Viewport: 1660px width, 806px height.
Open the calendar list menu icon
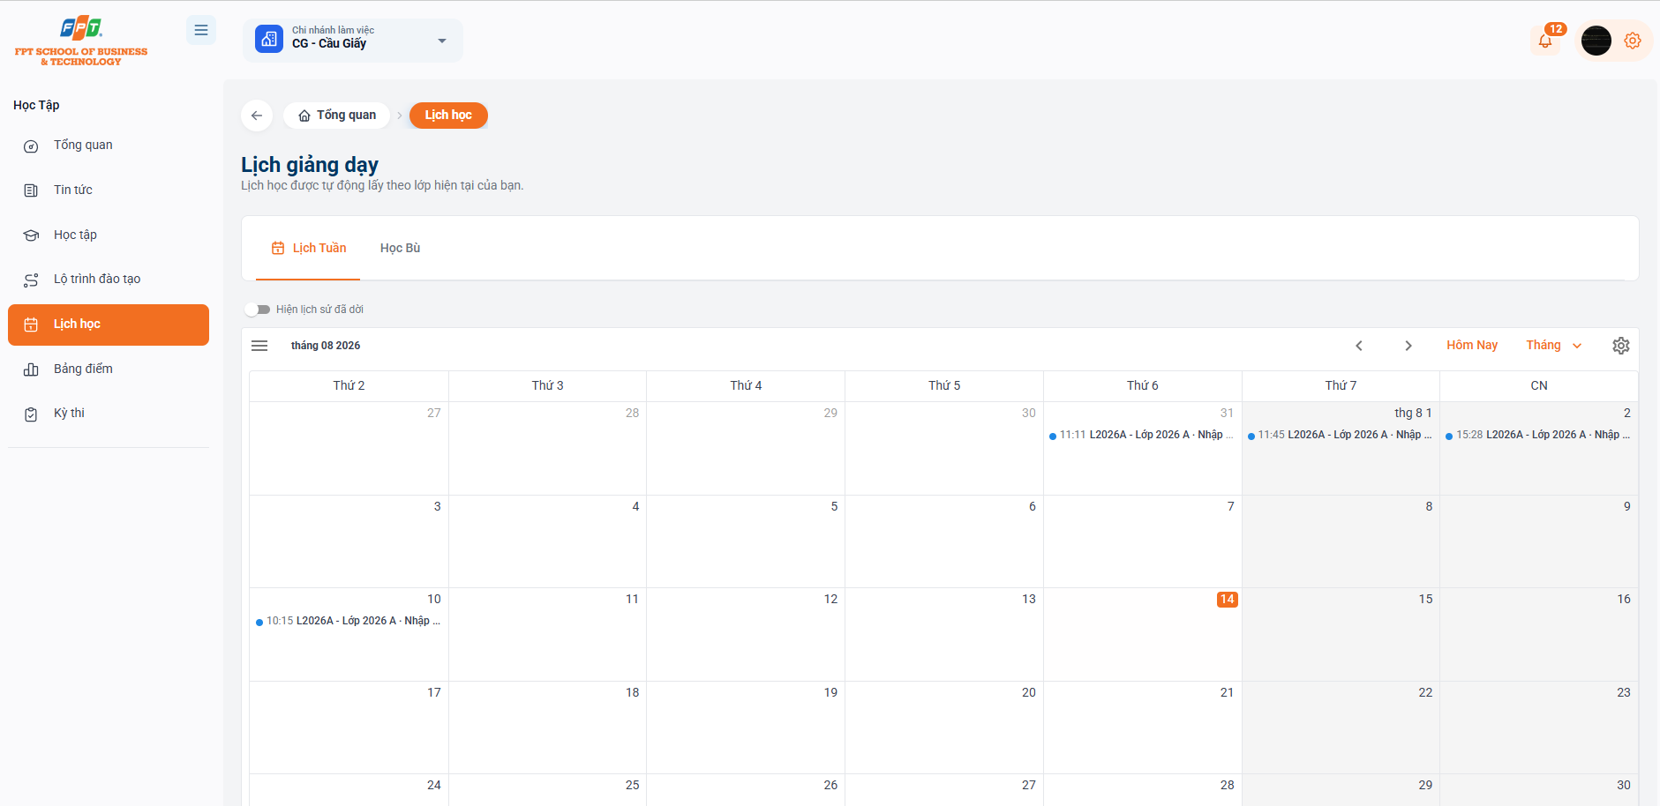tap(259, 346)
